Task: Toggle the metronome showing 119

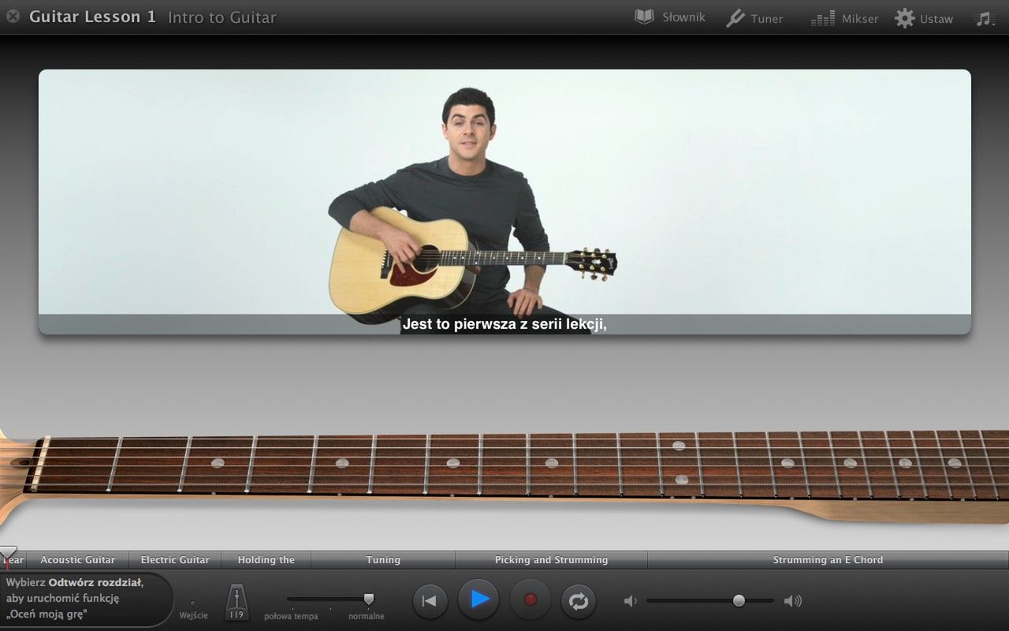Action: pyautogui.click(x=236, y=602)
